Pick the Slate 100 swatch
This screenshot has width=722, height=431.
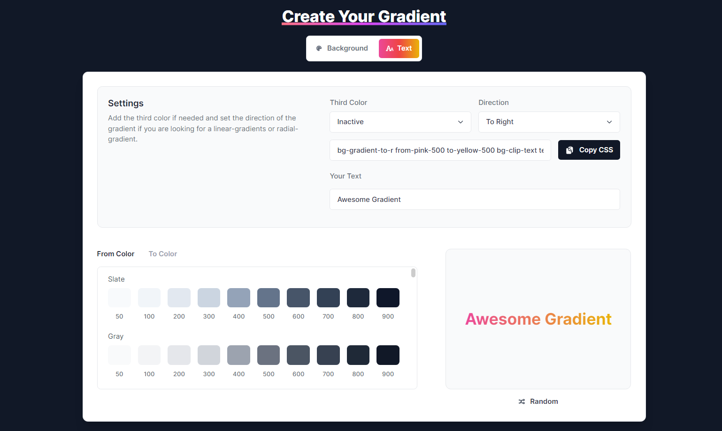pyautogui.click(x=149, y=297)
